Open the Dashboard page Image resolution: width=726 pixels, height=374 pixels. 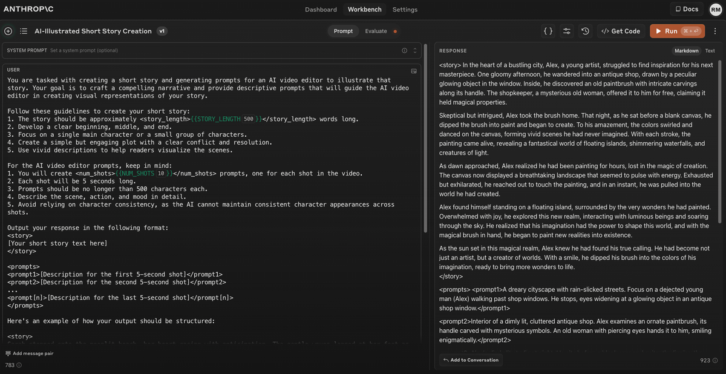321,9
